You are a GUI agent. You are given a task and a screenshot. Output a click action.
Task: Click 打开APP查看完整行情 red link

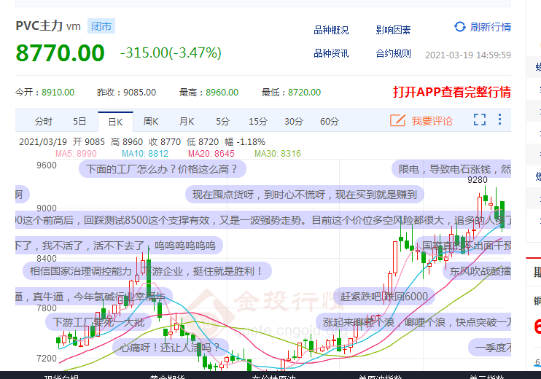[x=451, y=92]
